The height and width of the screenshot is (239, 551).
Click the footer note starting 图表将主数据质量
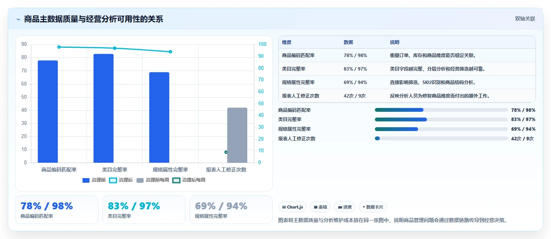tap(392, 220)
